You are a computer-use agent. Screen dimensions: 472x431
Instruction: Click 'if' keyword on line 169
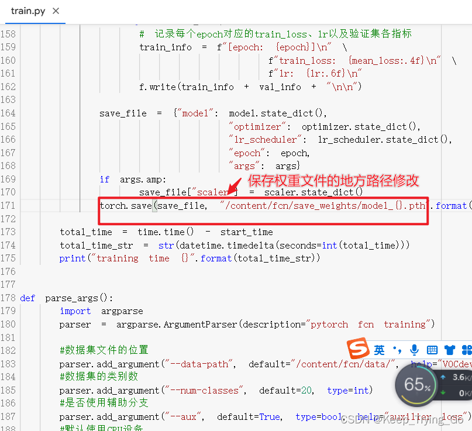point(105,180)
